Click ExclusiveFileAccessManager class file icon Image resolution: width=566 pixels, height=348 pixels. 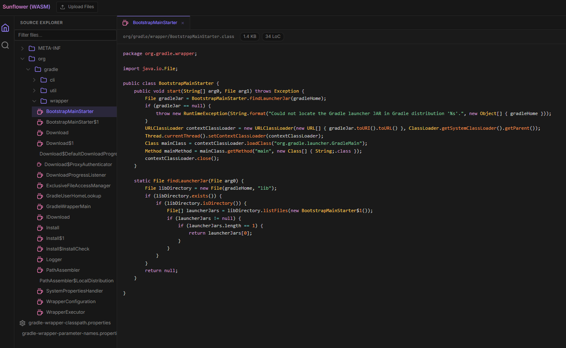pyautogui.click(x=40, y=185)
